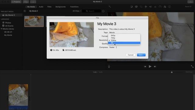Open the browser settings icon beside search

(103, 11)
